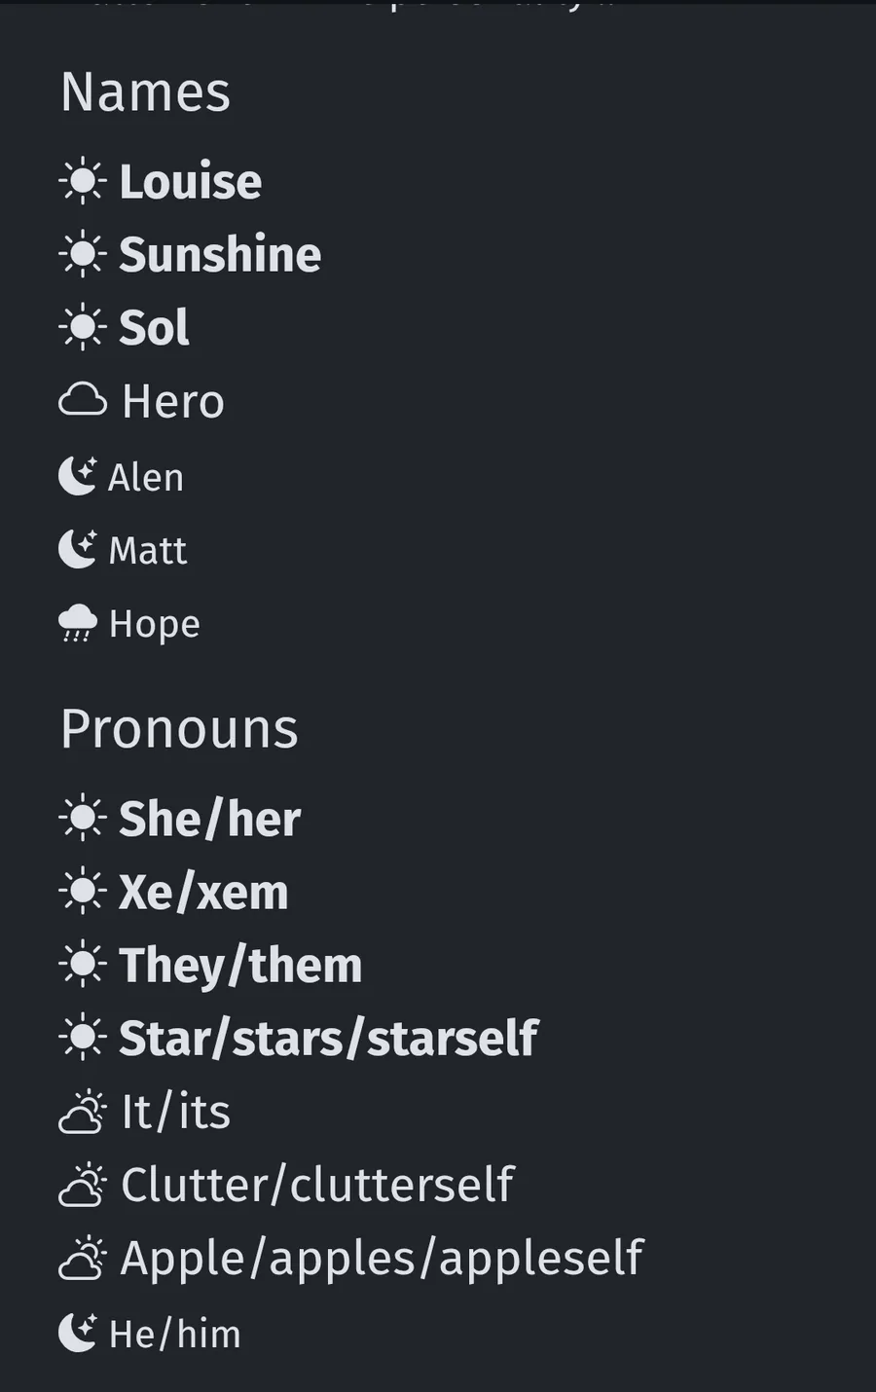
Task: Click the sun icon next to Sol
Action: (83, 327)
